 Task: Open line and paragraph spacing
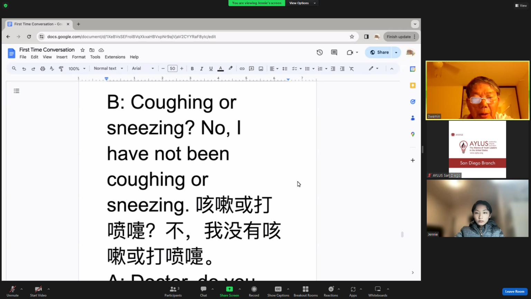coord(285,69)
